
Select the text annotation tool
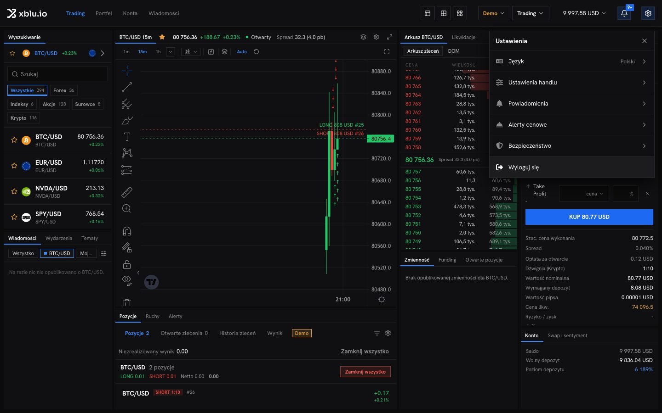click(x=127, y=137)
